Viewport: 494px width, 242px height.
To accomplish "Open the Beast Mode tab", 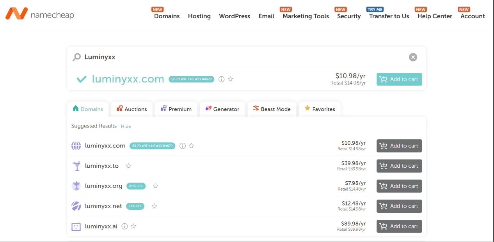I will coord(272,109).
